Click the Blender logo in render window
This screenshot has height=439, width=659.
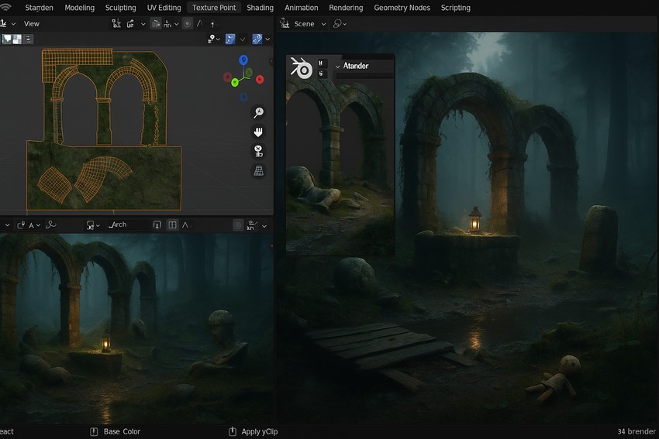(301, 69)
